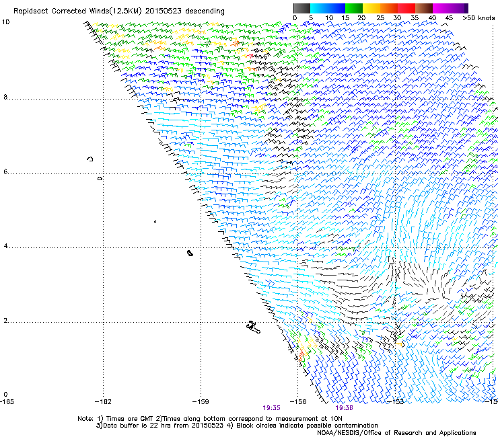Click the latitude axis label '8'
The width and height of the screenshot is (498, 437).
point(5,97)
